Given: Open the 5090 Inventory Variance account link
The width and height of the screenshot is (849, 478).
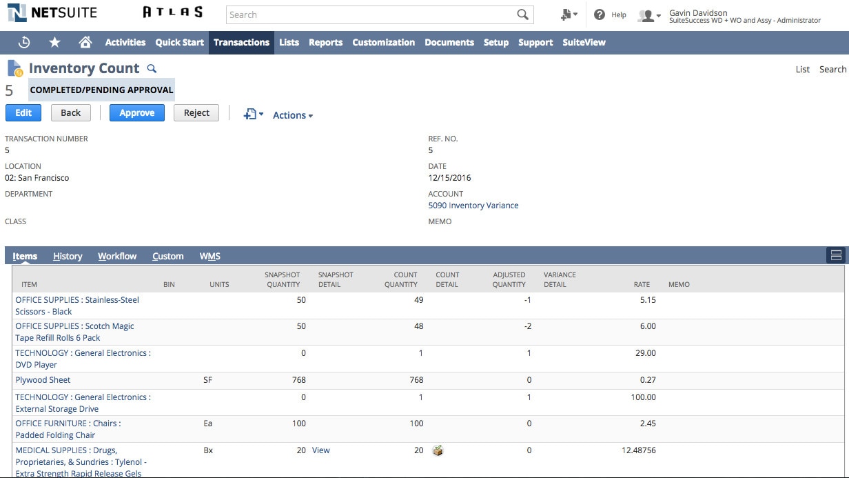Looking at the screenshot, I should (473, 206).
